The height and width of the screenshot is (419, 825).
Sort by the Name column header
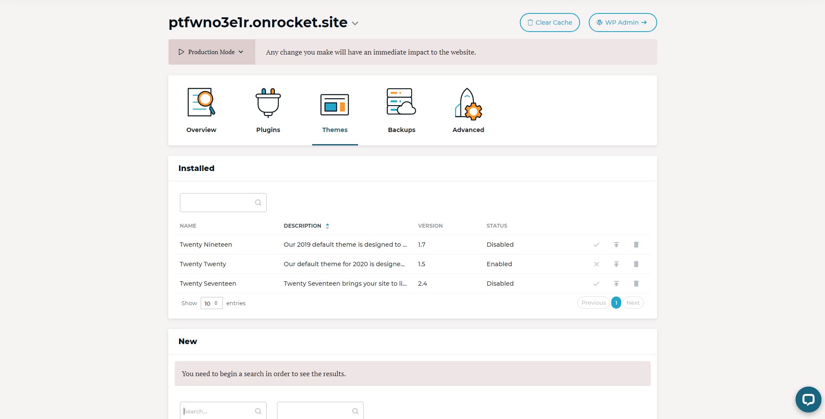(x=188, y=226)
